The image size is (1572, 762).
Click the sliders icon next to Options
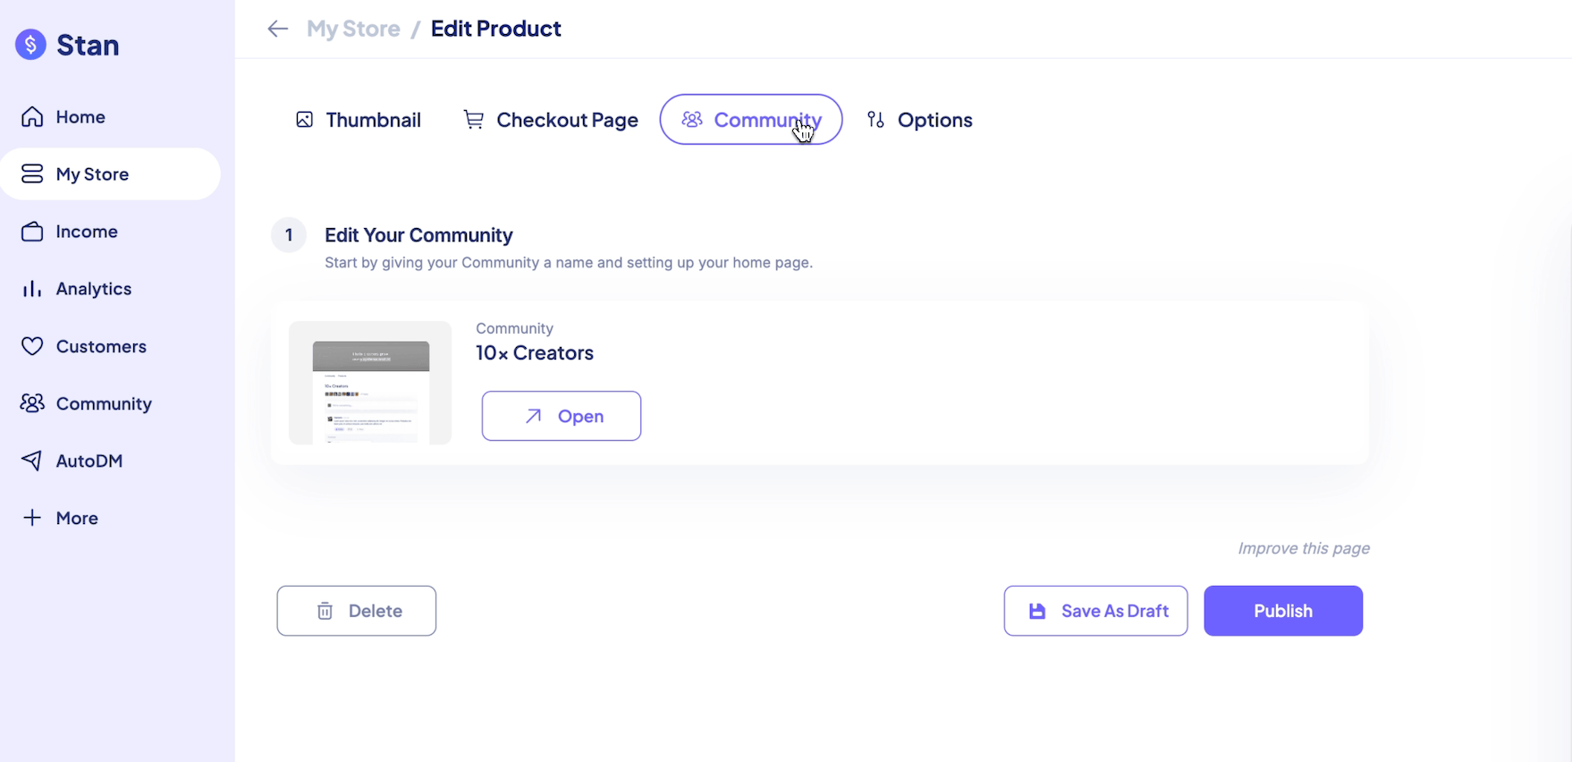point(875,119)
